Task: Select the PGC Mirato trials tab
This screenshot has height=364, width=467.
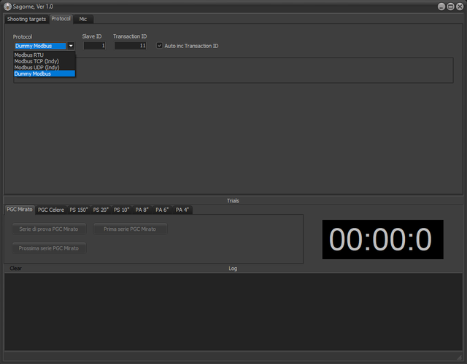Action: coord(20,210)
